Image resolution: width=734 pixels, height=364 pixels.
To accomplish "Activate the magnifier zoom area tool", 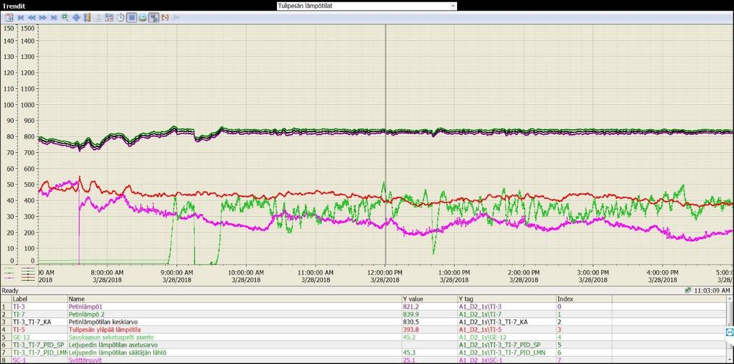I will click(65, 17).
